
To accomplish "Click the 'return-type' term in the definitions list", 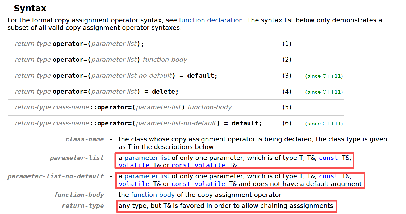I will 83,206.
